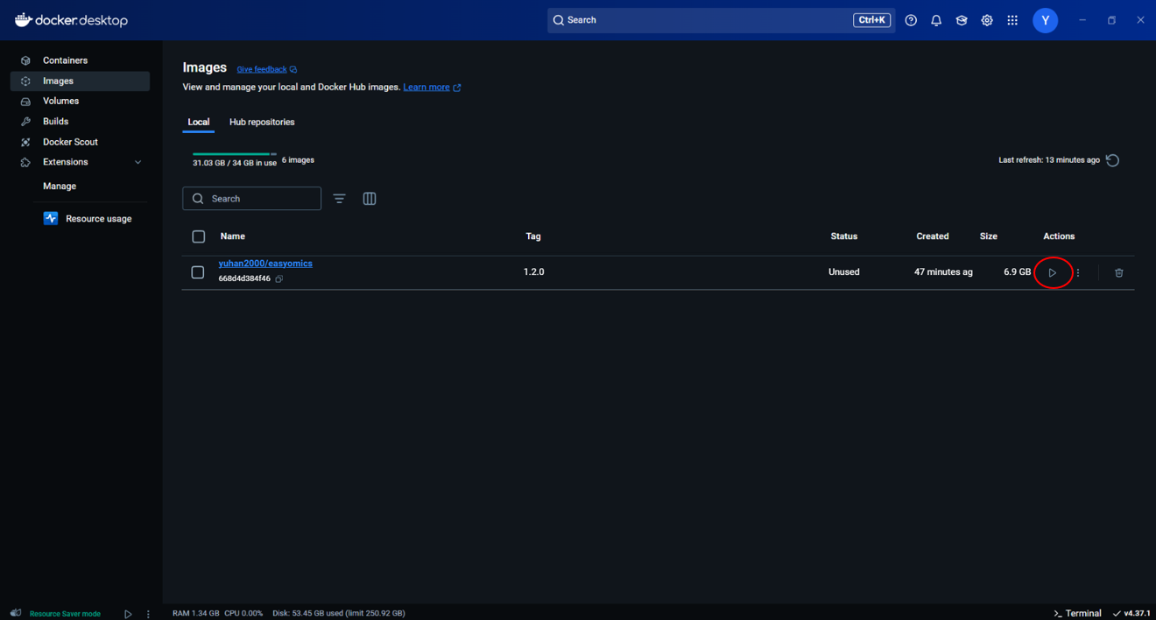Open the yuhan2000/easyomics image link
The height and width of the screenshot is (620, 1156).
(265, 263)
